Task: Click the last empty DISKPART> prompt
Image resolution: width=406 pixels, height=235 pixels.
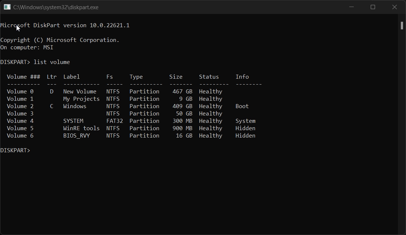Action: coord(15,151)
